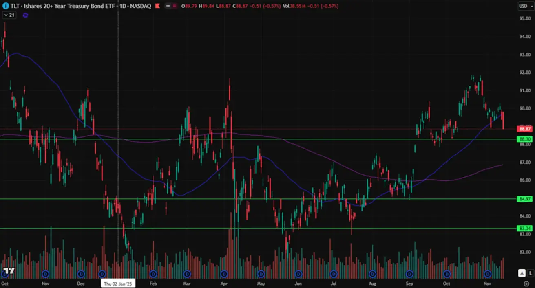Click the dividend marker above the Feb label
The height and width of the screenshot is (288, 535).
(x=153, y=274)
